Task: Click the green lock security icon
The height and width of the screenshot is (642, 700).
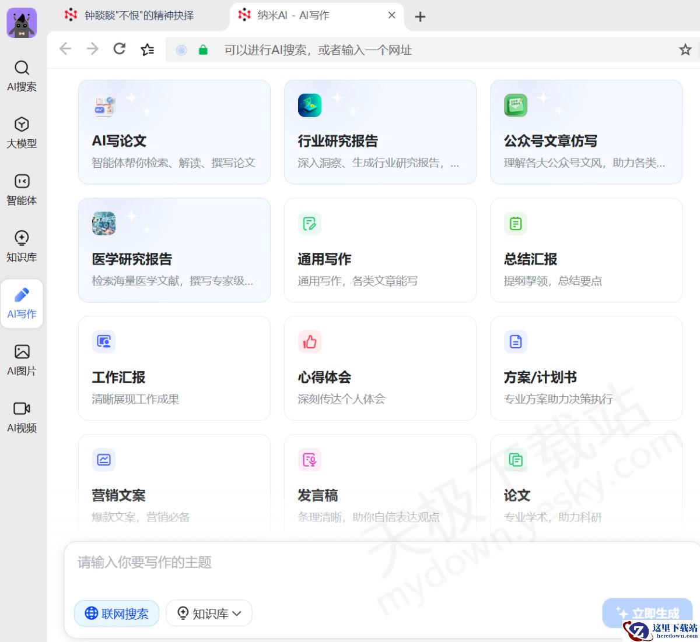Action: (x=203, y=50)
